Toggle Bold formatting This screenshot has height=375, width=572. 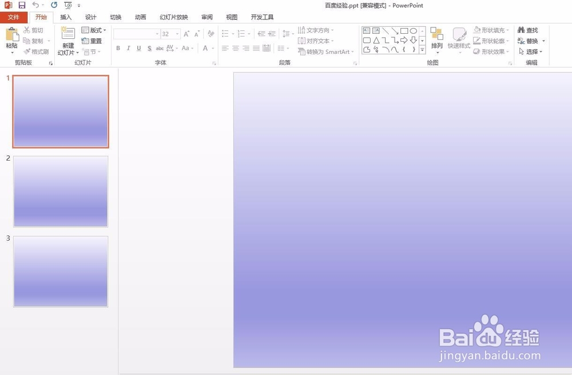(x=118, y=48)
